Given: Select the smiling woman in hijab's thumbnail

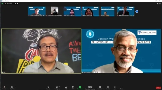Looking at the screenshot, I should coord(90,11).
